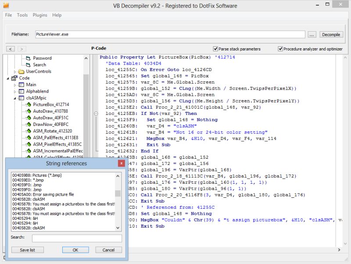Click Save list in String references dialog

[28, 250]
